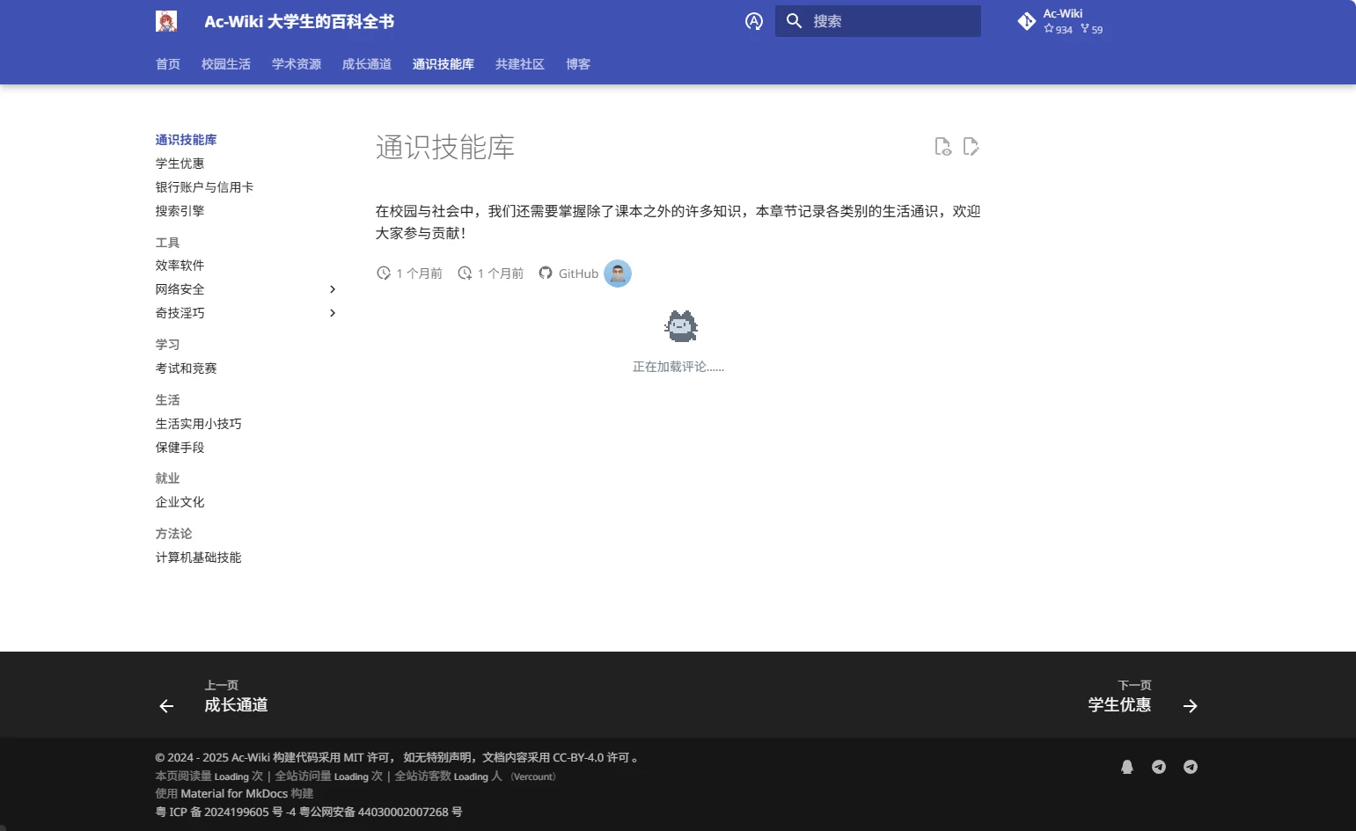The height and width of the screenshot is (831, 1356).
Task: Click the view page source icon
Action: pos(942,147)
